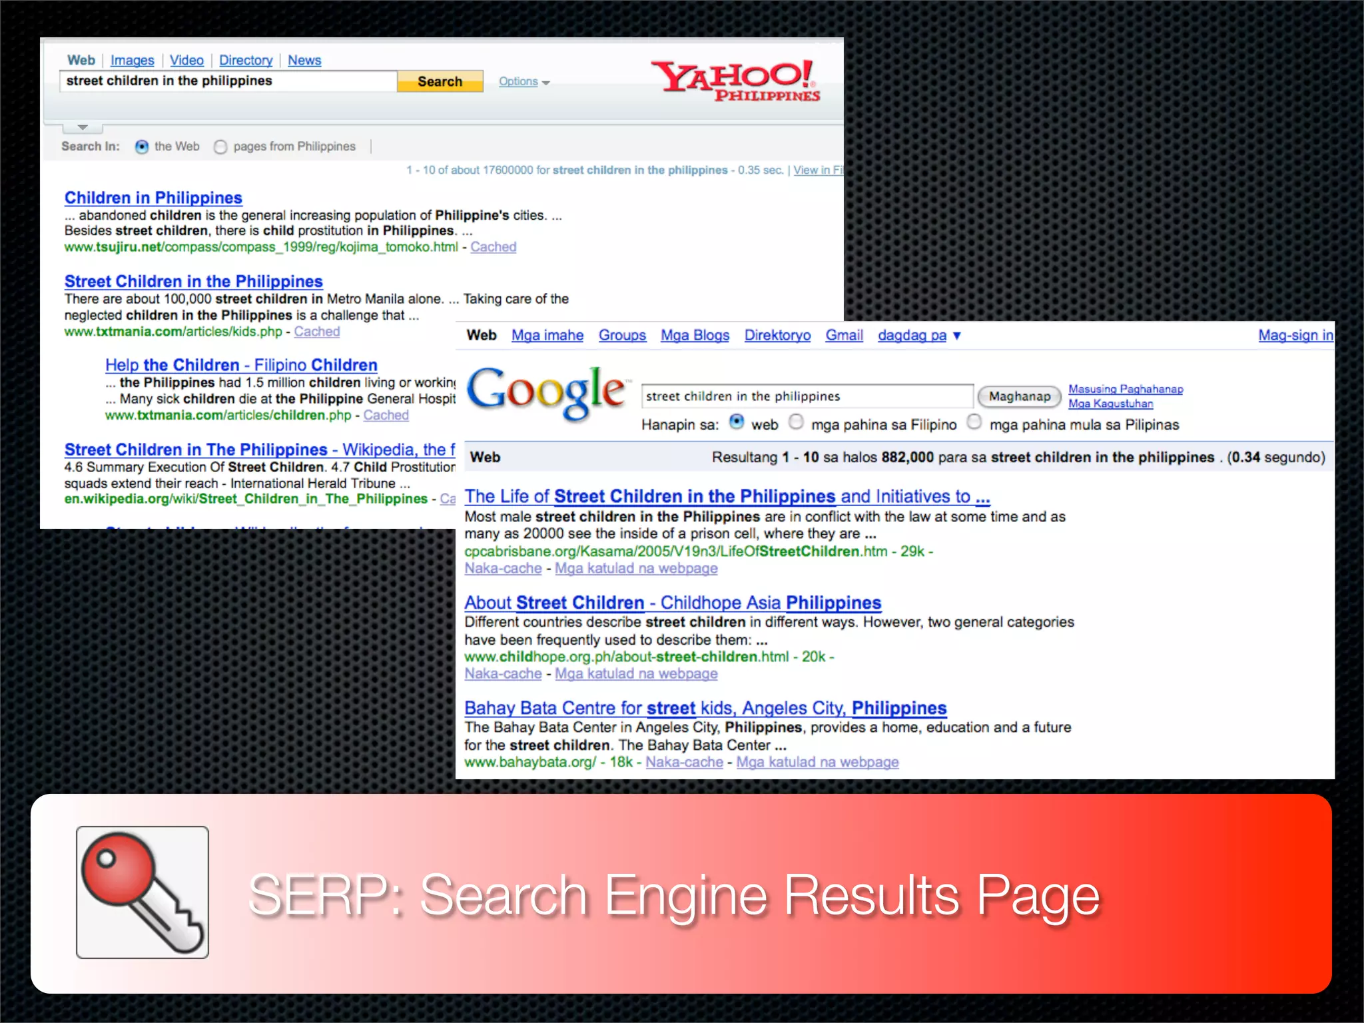The width and height of the screenshot is (1364, 1023).
Task: Select Yahoo 'the Web' radio button
Action: click(142, 147)
